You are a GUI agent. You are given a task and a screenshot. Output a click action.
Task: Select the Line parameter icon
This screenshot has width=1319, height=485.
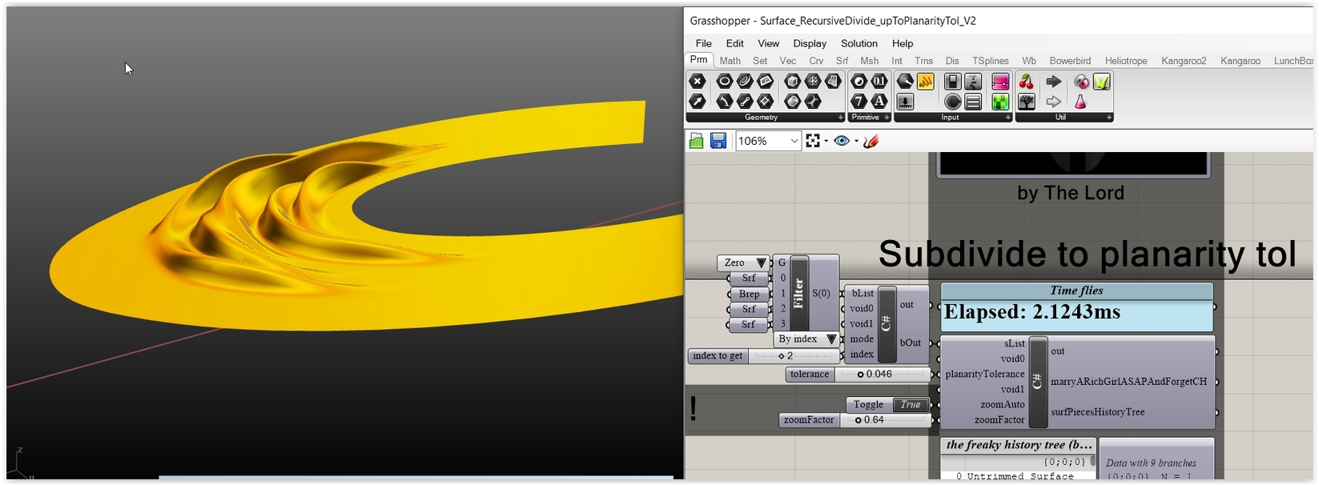point(744,102)
